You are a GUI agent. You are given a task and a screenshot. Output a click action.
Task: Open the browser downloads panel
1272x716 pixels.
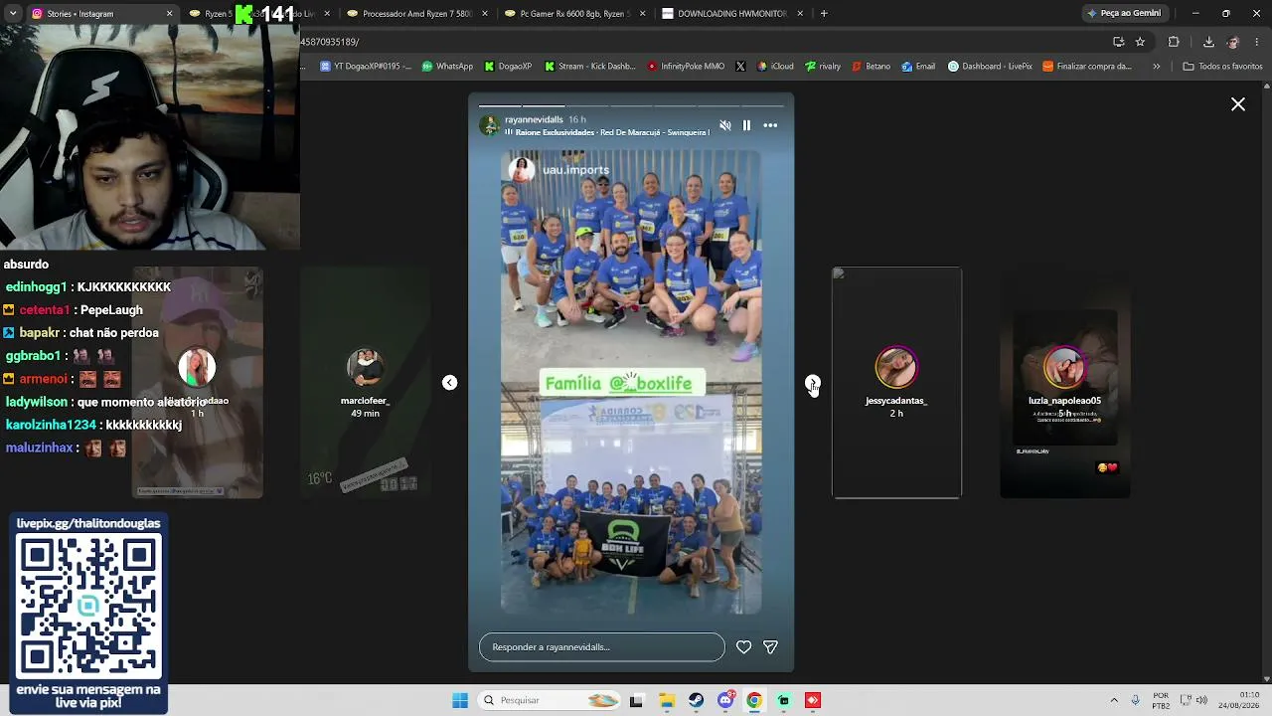click(1208, 42)
